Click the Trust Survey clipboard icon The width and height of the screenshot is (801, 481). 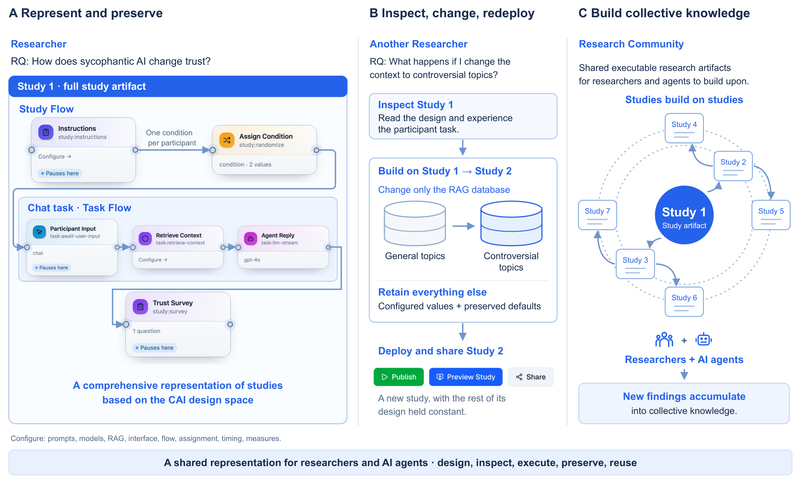140,307
